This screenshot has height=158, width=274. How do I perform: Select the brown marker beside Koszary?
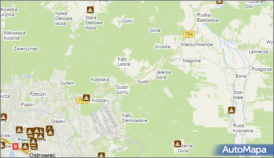[86, 98]
